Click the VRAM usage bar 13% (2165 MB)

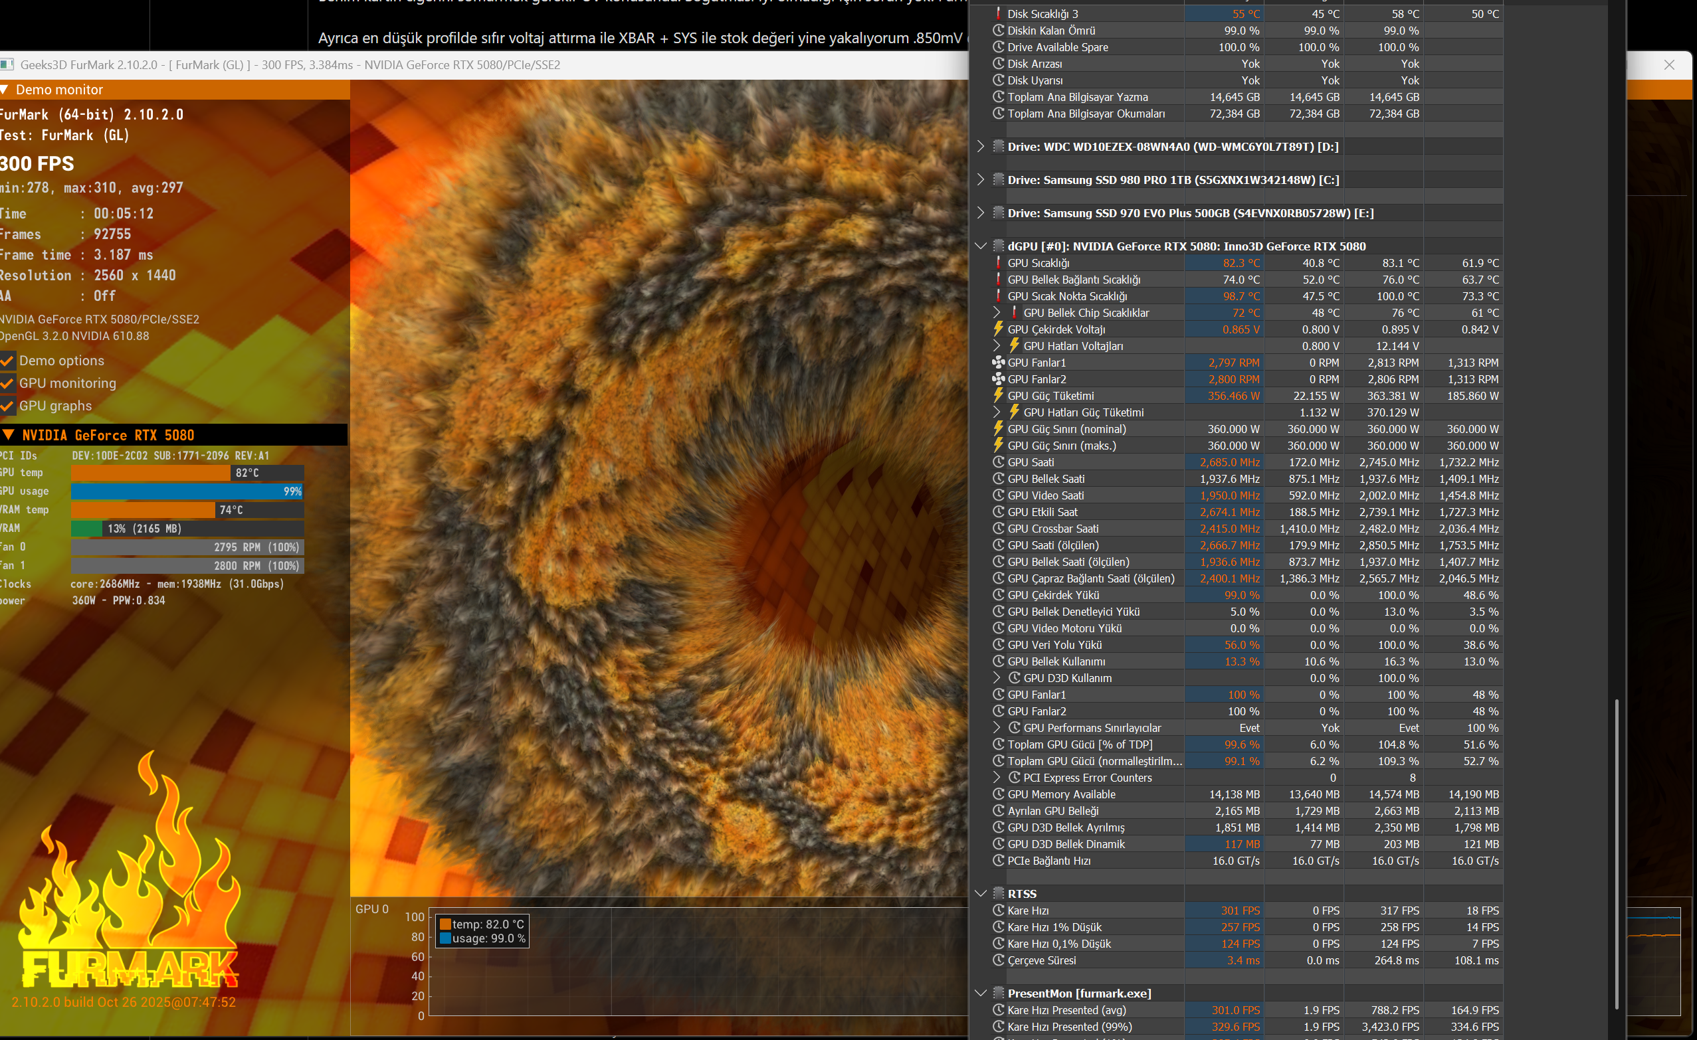coord(187,529)
